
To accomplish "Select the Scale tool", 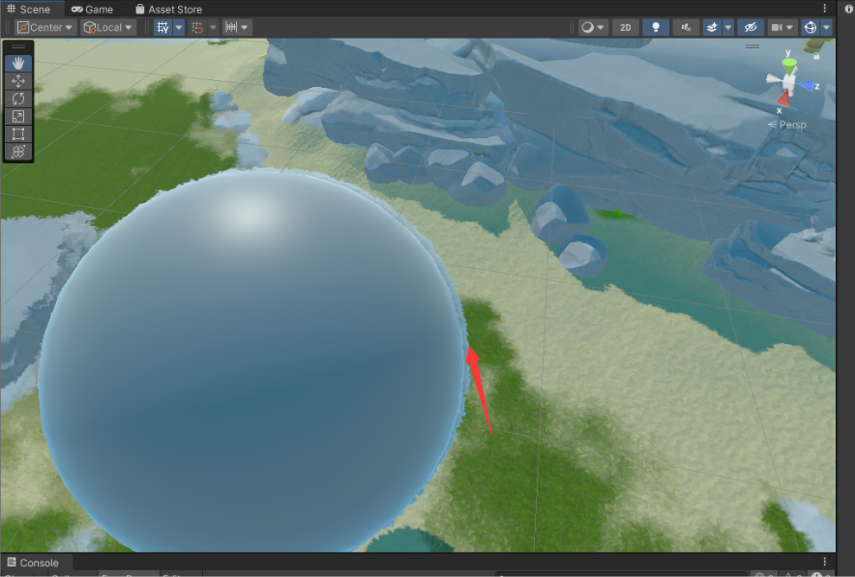I will (18, 116).
